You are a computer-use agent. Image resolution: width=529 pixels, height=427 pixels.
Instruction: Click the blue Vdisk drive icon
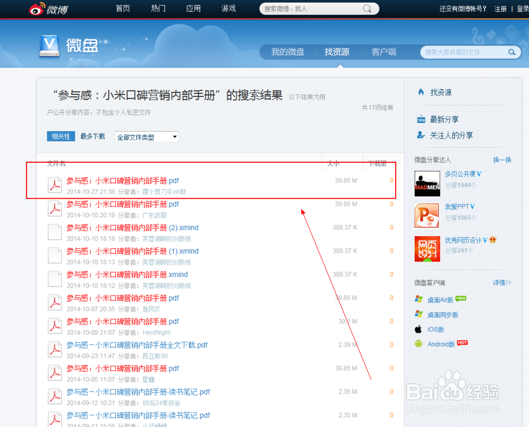click(x=49, y=47)
